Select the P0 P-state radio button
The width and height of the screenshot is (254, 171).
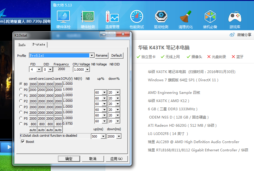(x=21, y=89)
